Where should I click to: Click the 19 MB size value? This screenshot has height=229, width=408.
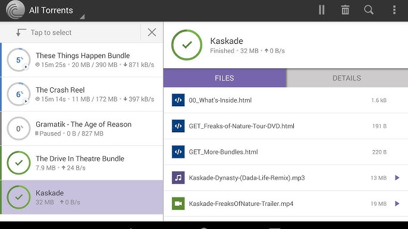pos(379,204)
